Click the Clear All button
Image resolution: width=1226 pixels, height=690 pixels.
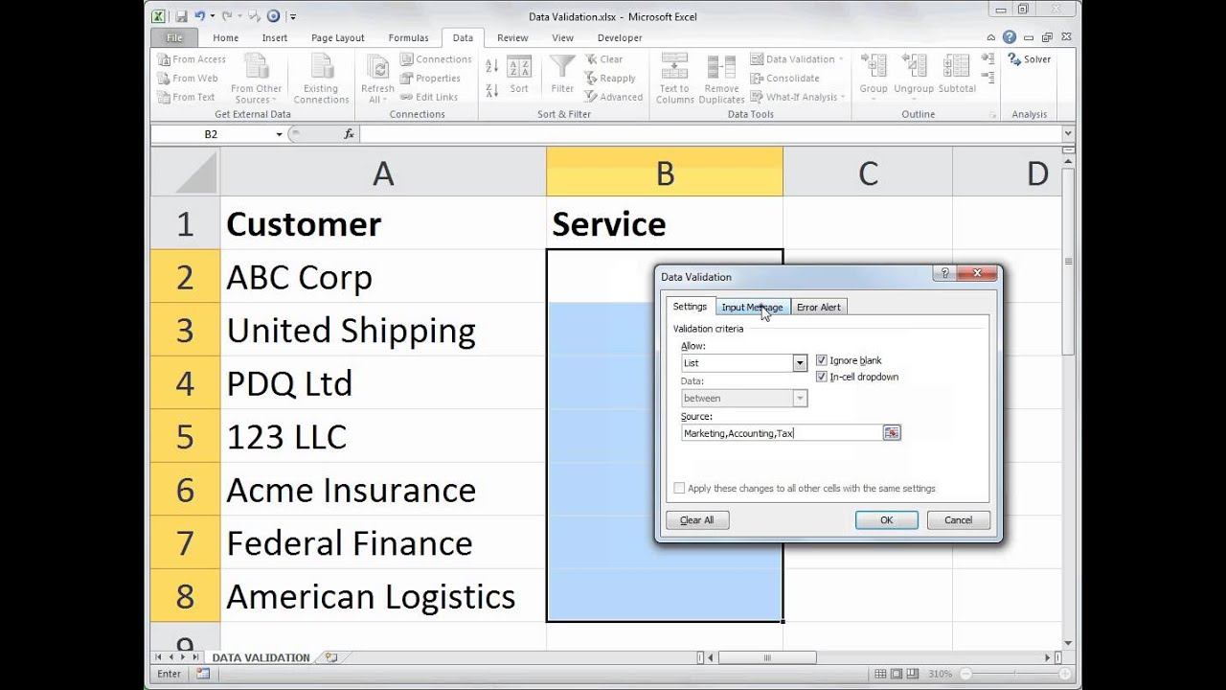coord(697,520)
